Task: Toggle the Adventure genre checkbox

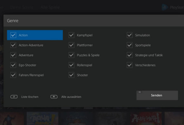Action: click(x=13, y=55)
